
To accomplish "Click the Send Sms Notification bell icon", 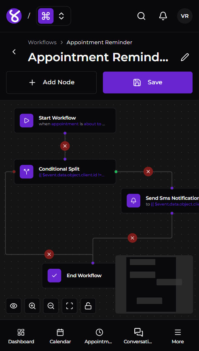I will coord(133,201).
